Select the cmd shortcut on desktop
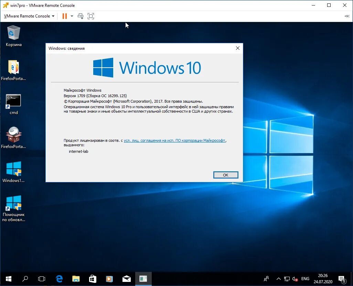Image resolution: width=353 pixels, height=286 pixels. (13, 104)
